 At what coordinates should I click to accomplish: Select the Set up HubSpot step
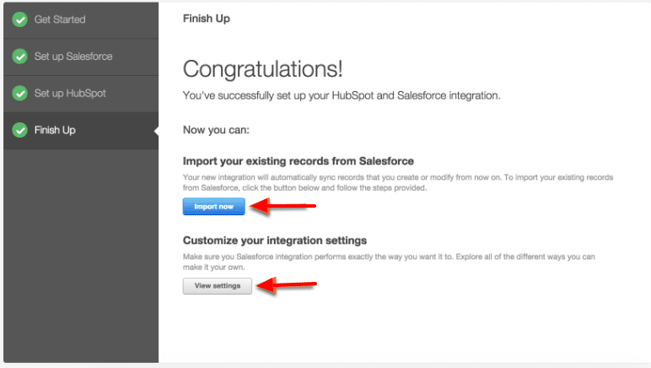70,93
